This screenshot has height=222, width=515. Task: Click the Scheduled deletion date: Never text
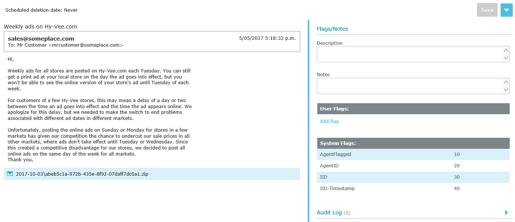(x=41, y=10)
